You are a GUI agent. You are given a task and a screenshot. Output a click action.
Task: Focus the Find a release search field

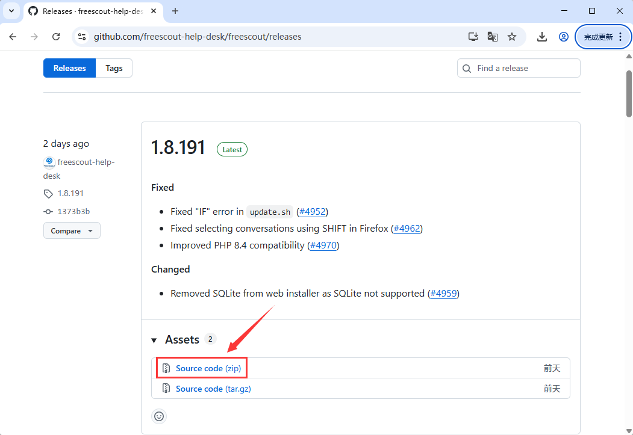[519, 68]
